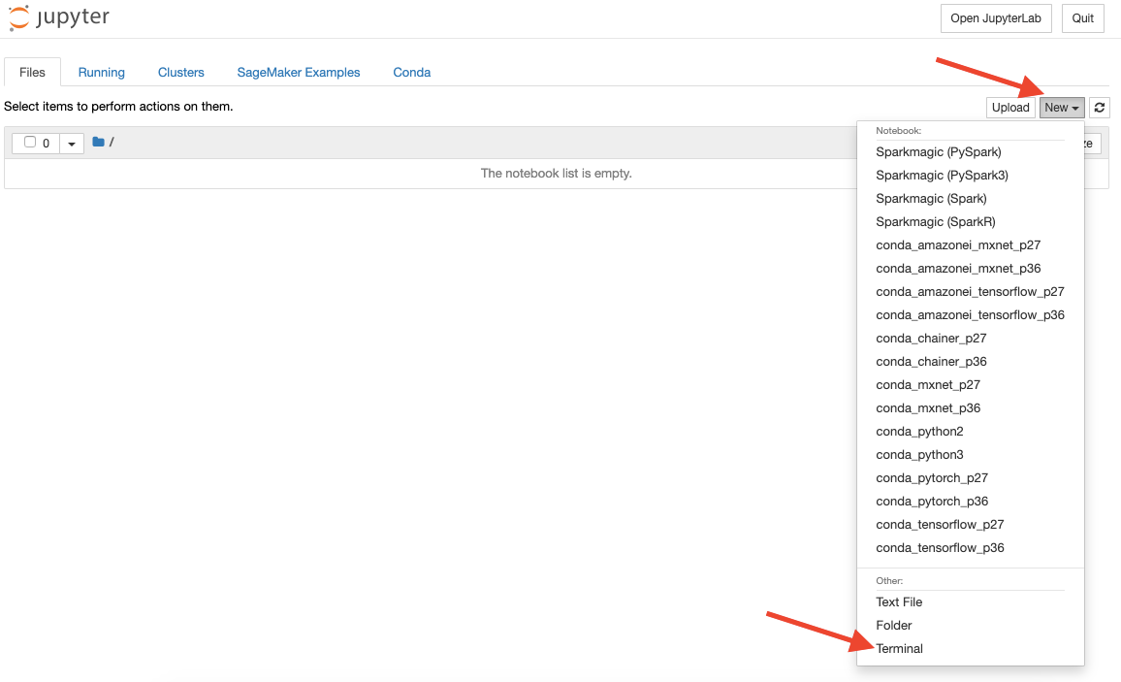Select the Files tab

32,72
